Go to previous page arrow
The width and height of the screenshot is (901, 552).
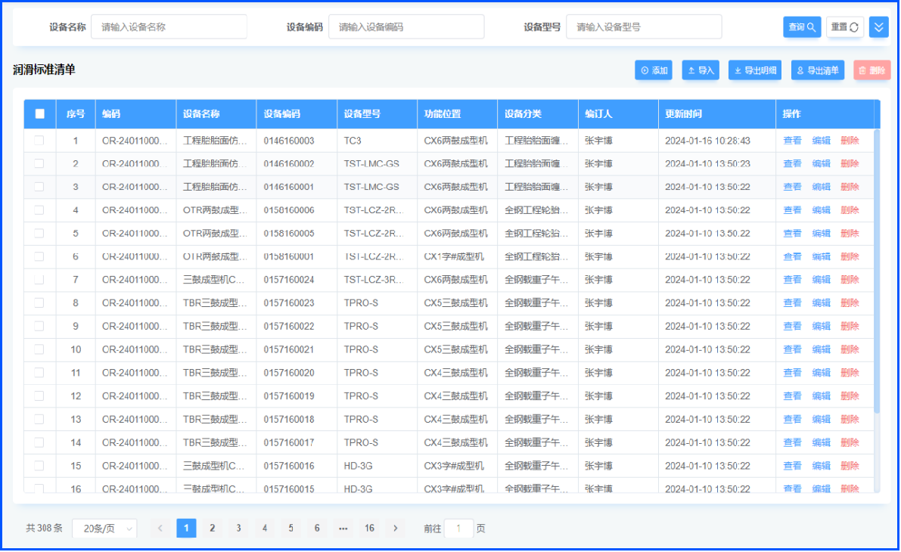point(160,529)
